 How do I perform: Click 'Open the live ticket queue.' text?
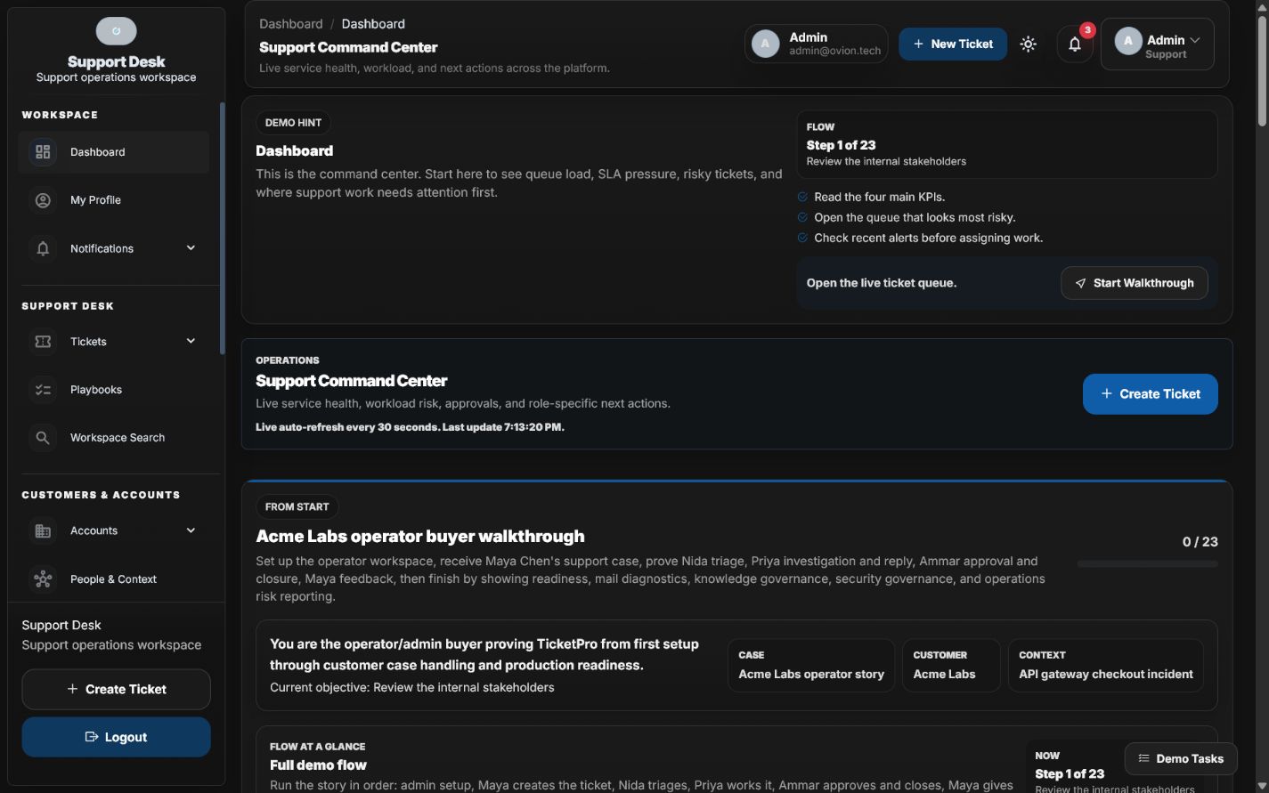point(882,283)
